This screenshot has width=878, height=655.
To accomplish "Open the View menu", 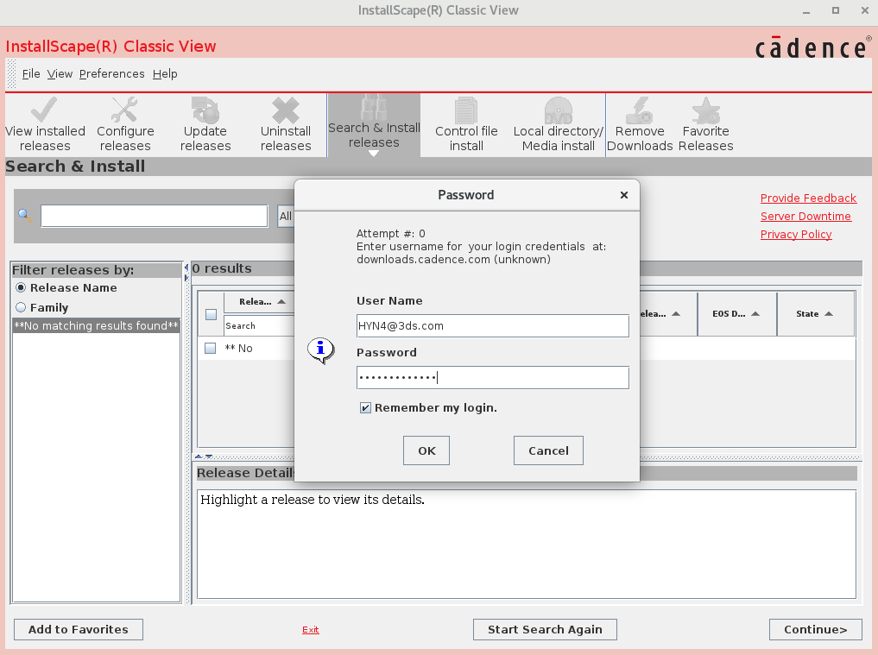I will [59, 74].
